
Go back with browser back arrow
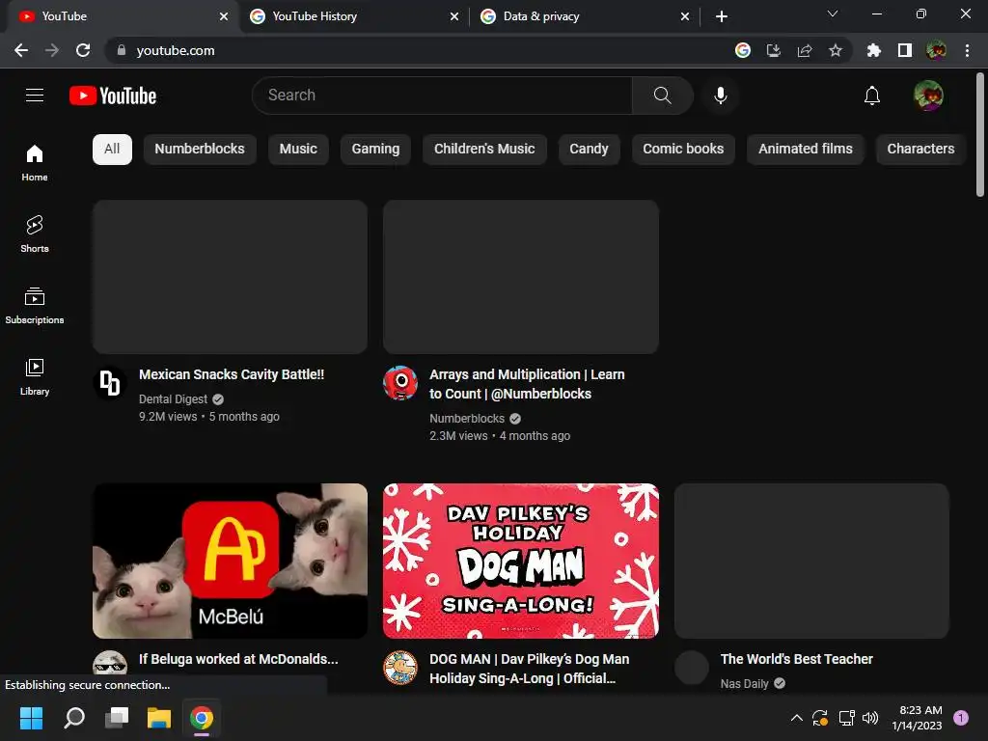[x=21, y=50]
